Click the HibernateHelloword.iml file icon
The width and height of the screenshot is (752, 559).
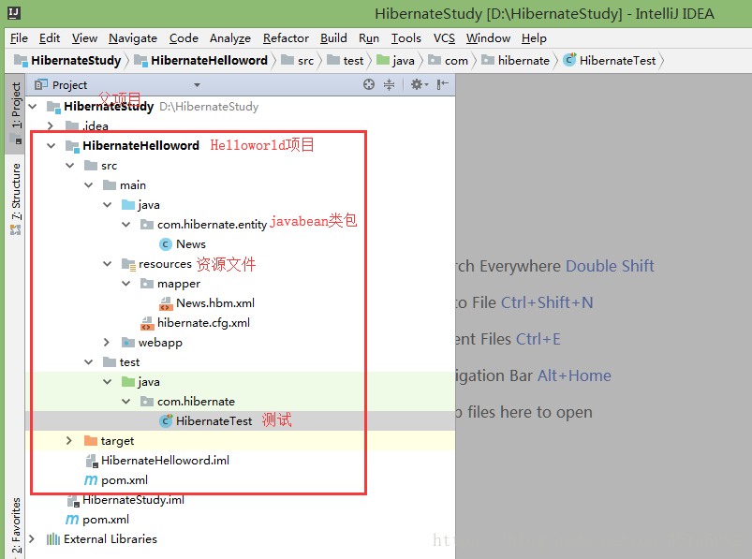coord(92,461)
